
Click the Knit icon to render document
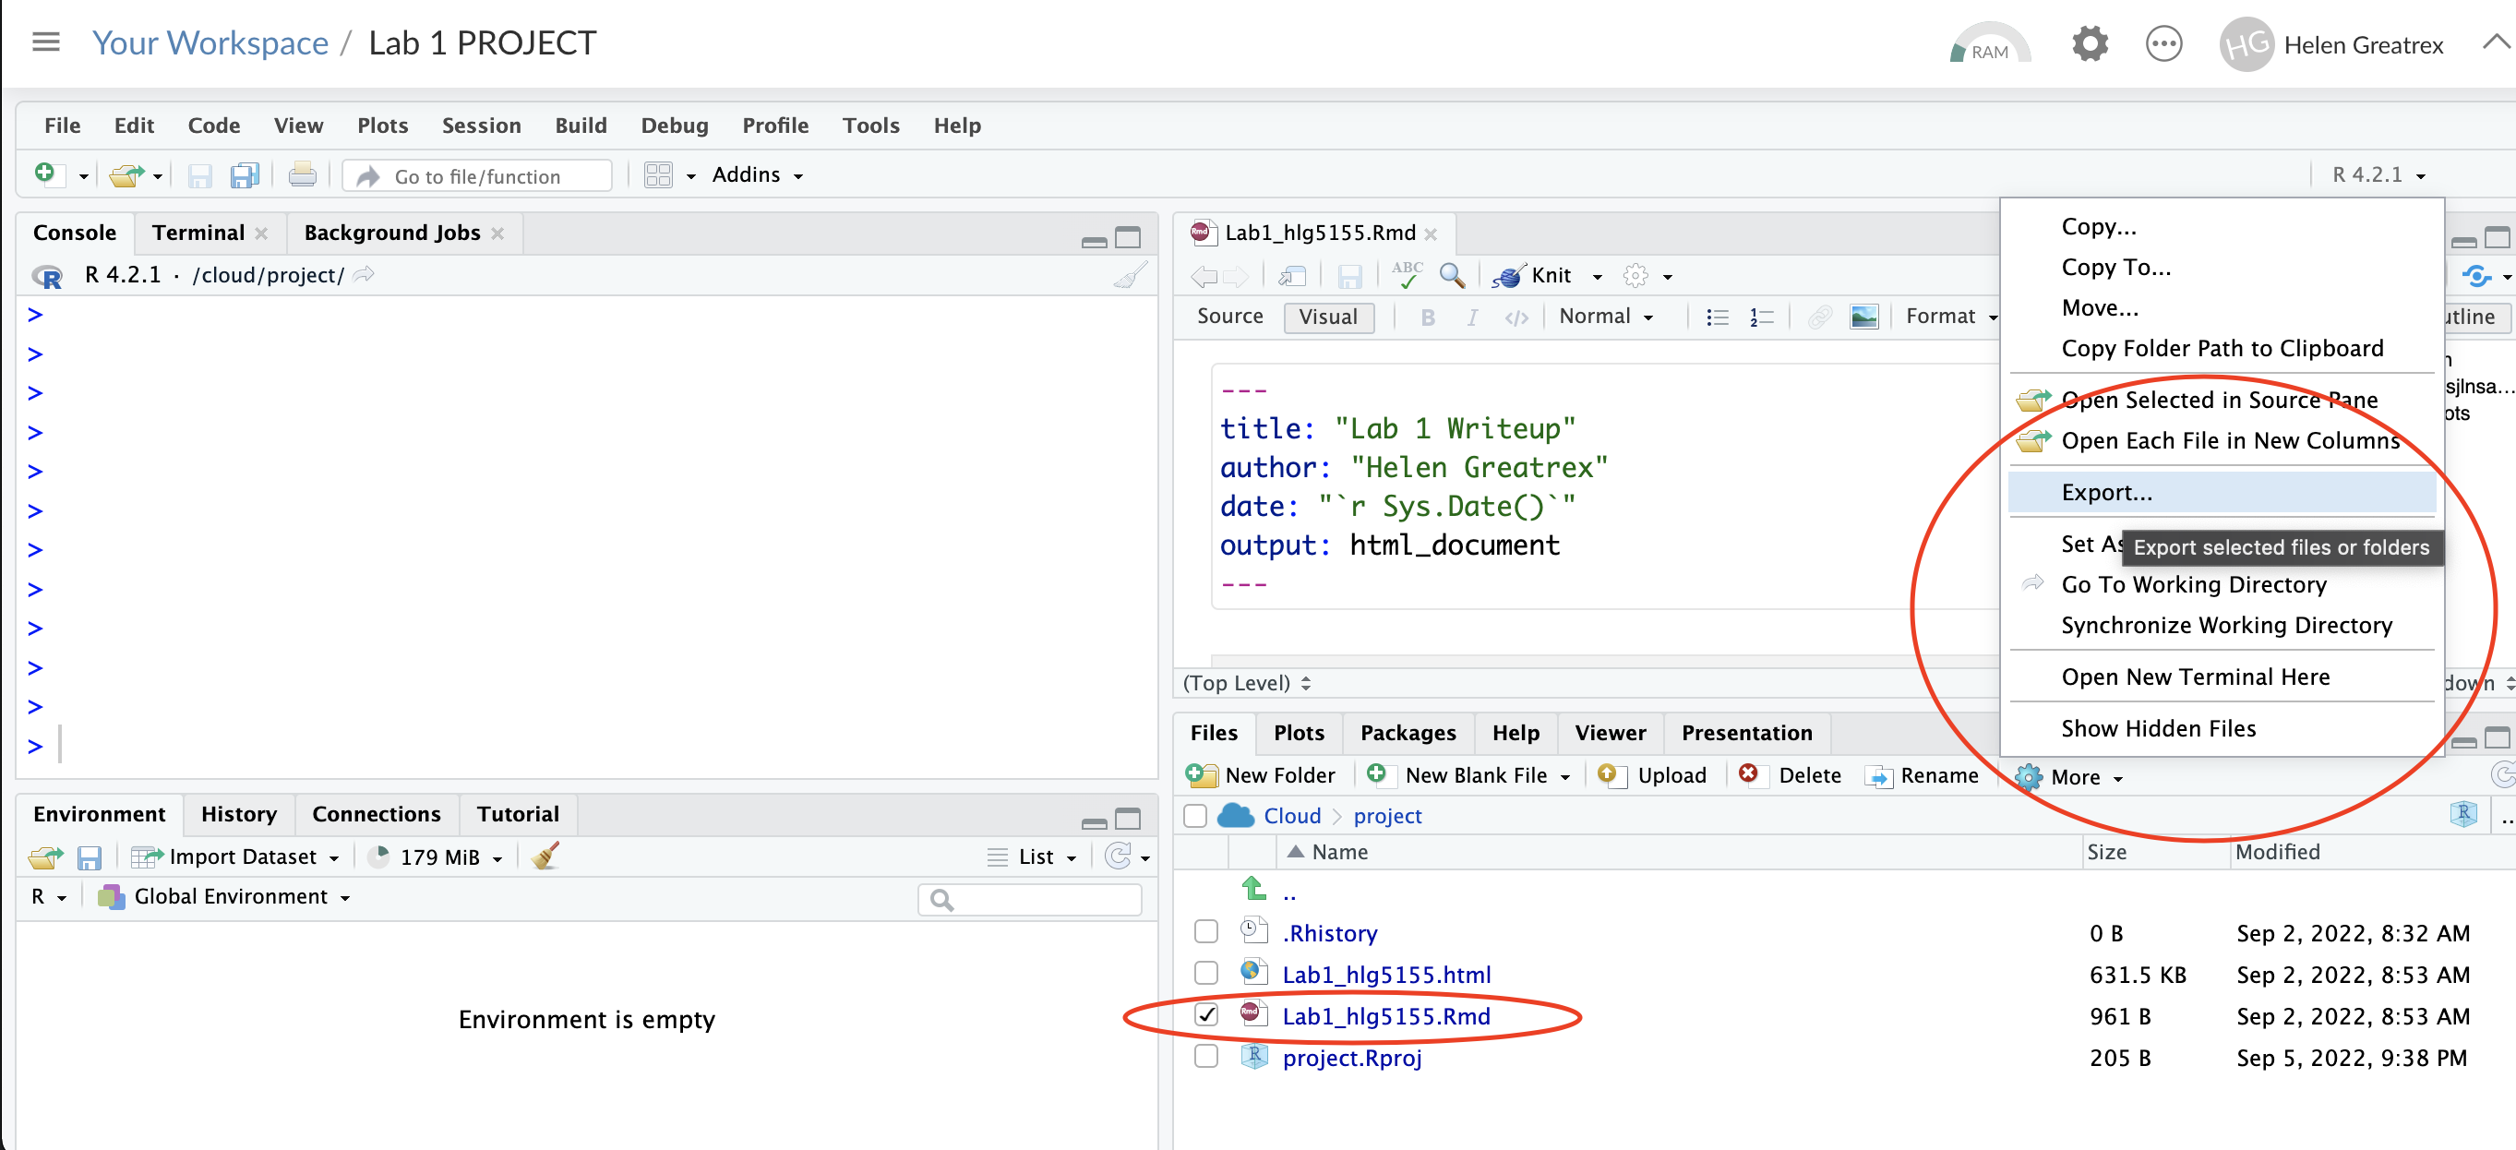pyautogui.click(x=1534, y=276)
